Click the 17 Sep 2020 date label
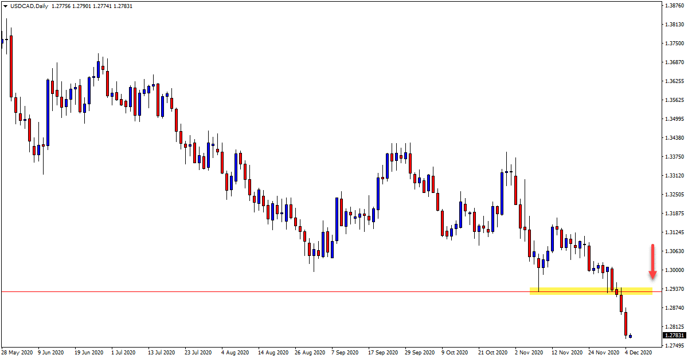Screen dimensions: 688x359 coord(384,352)
